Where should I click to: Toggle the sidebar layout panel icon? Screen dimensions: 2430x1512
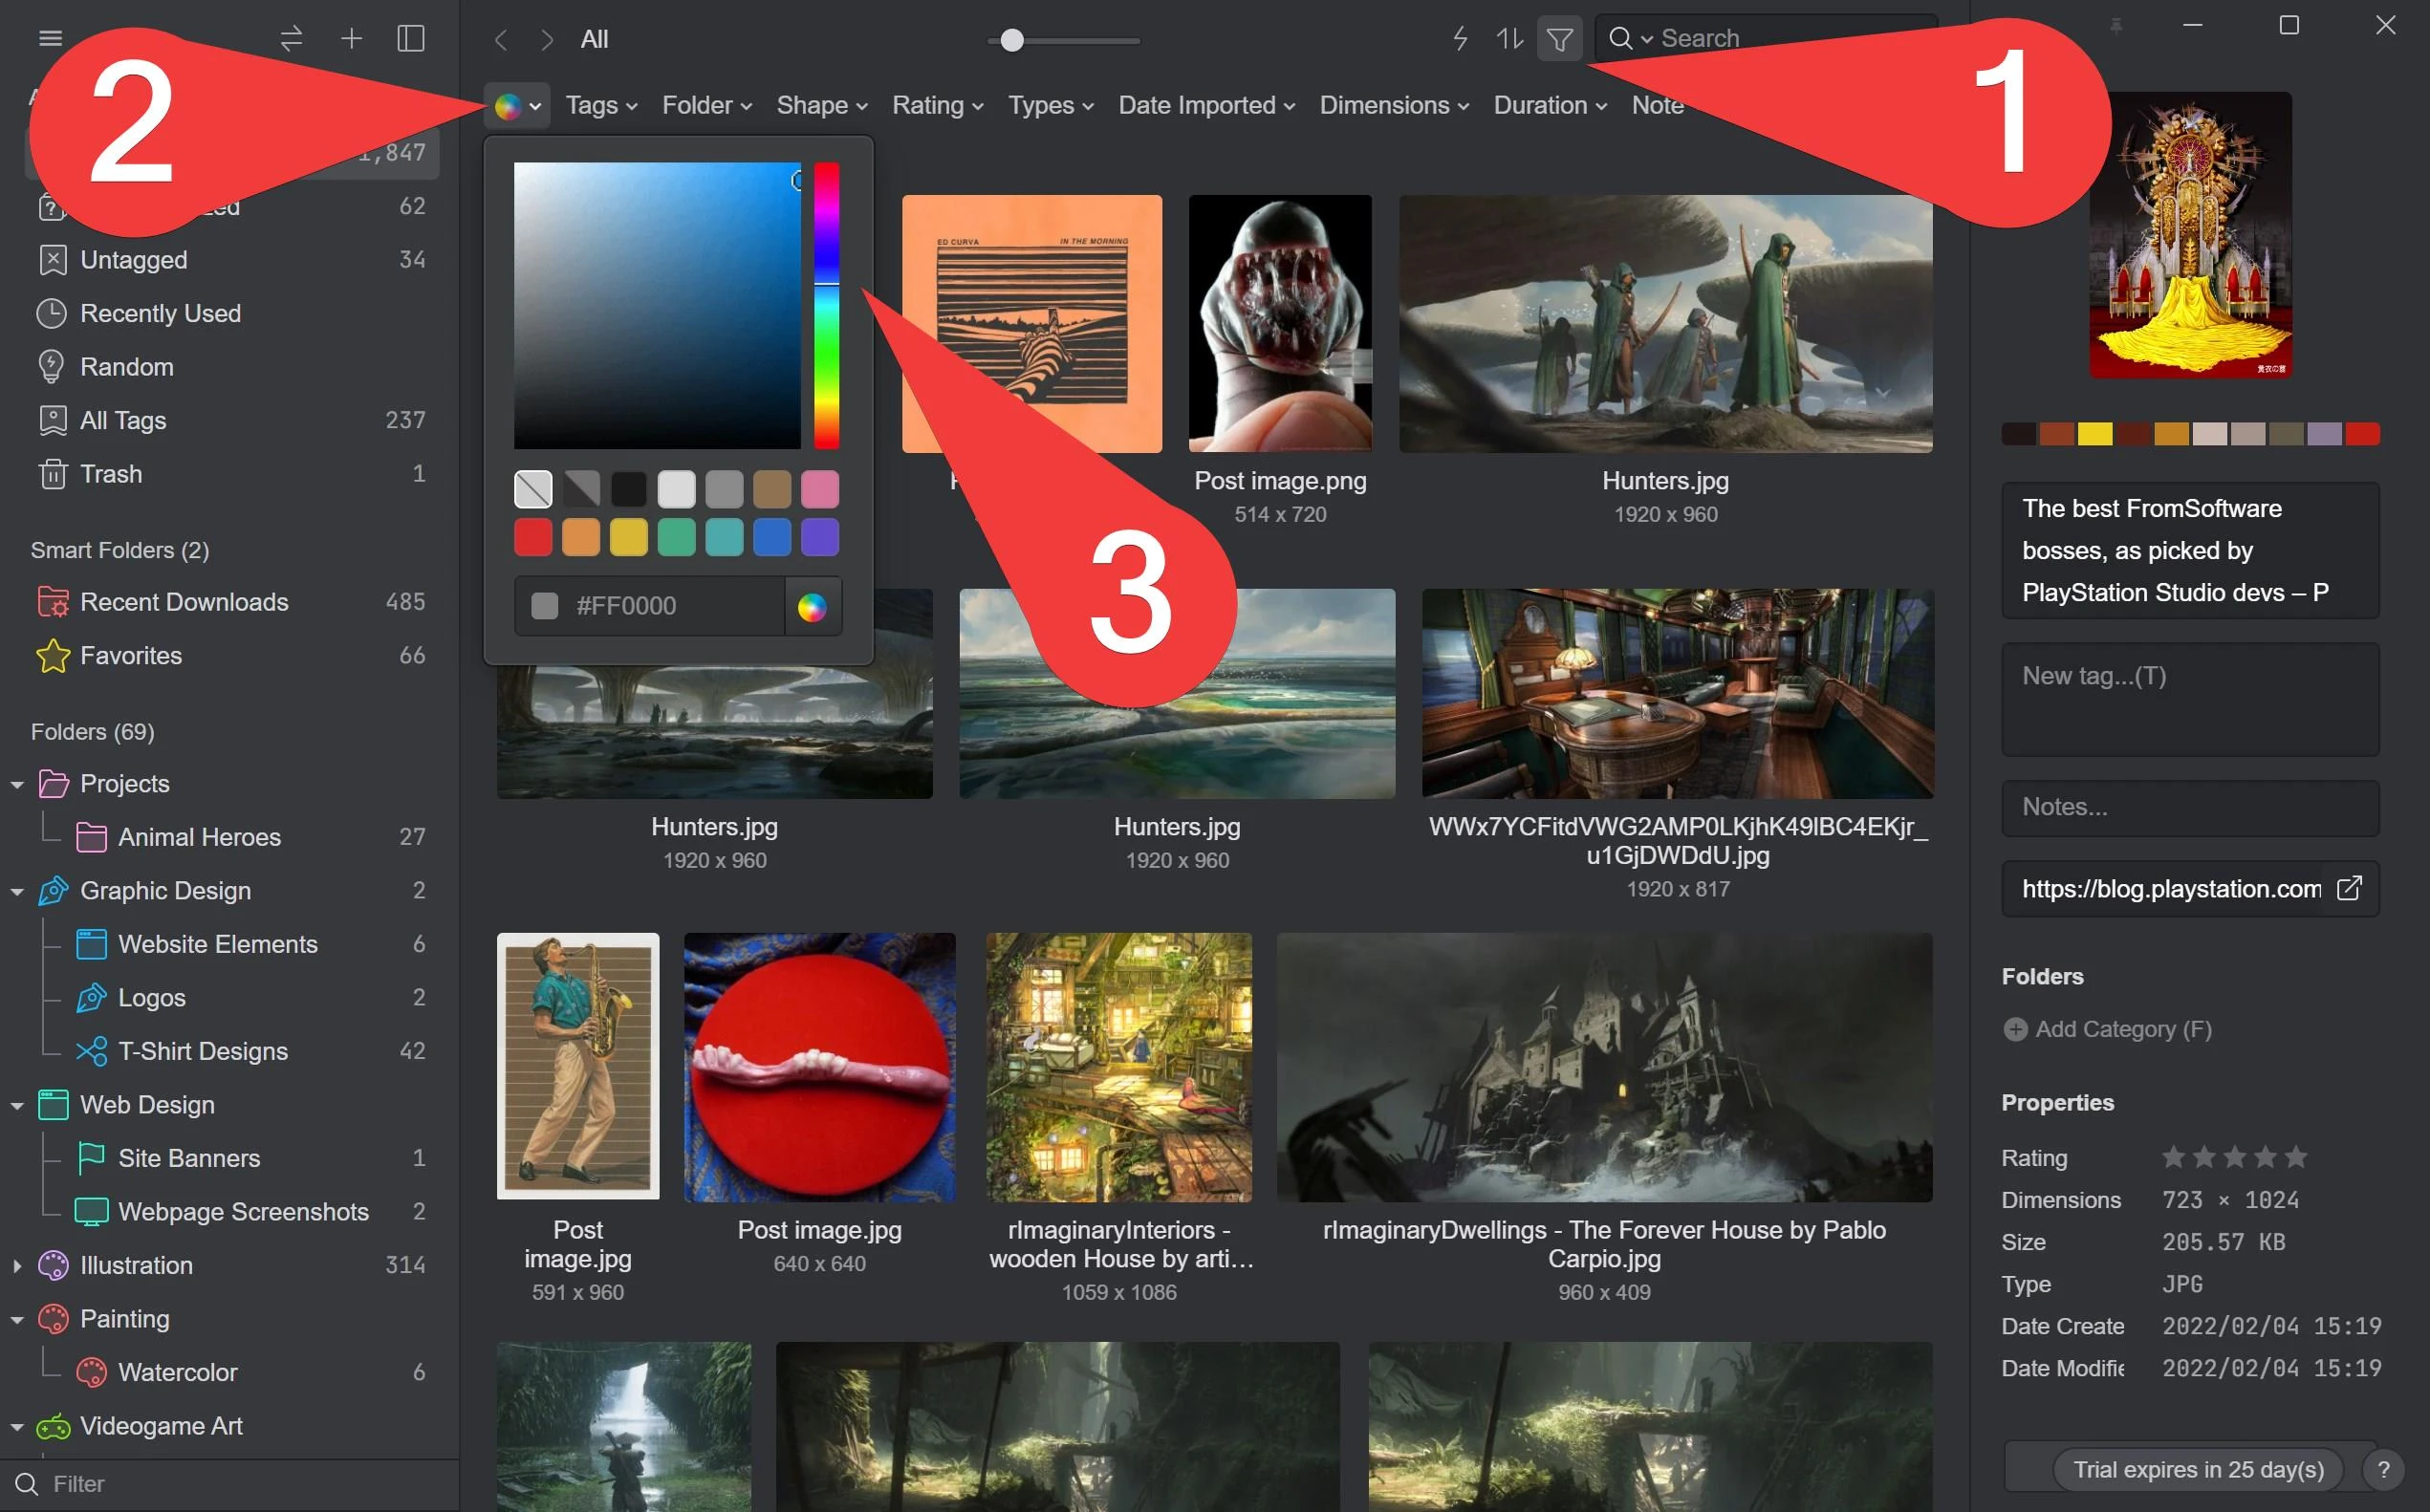[x=411, y=39]
